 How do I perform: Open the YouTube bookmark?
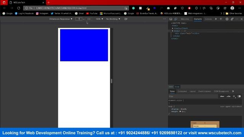point(91,14)
